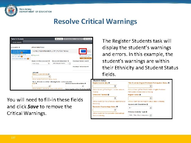Open the Economic Disadvantage Status dropdown
Viewport: 191px width, 143px height.
[105, 110]
